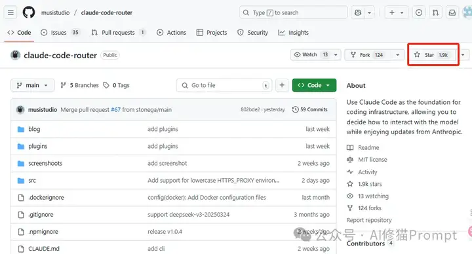472x254 pixels.
Task: Open the main branch selector
Action: coord(33,85)
